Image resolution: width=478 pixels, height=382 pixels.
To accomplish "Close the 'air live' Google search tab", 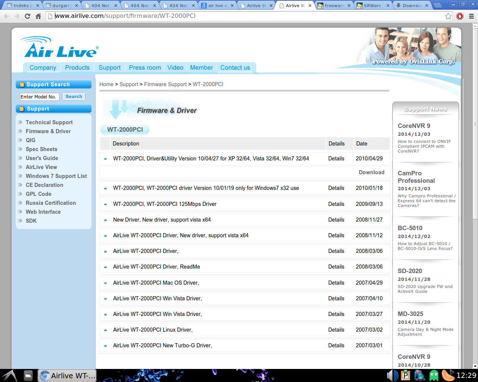I will coord(232,6).
